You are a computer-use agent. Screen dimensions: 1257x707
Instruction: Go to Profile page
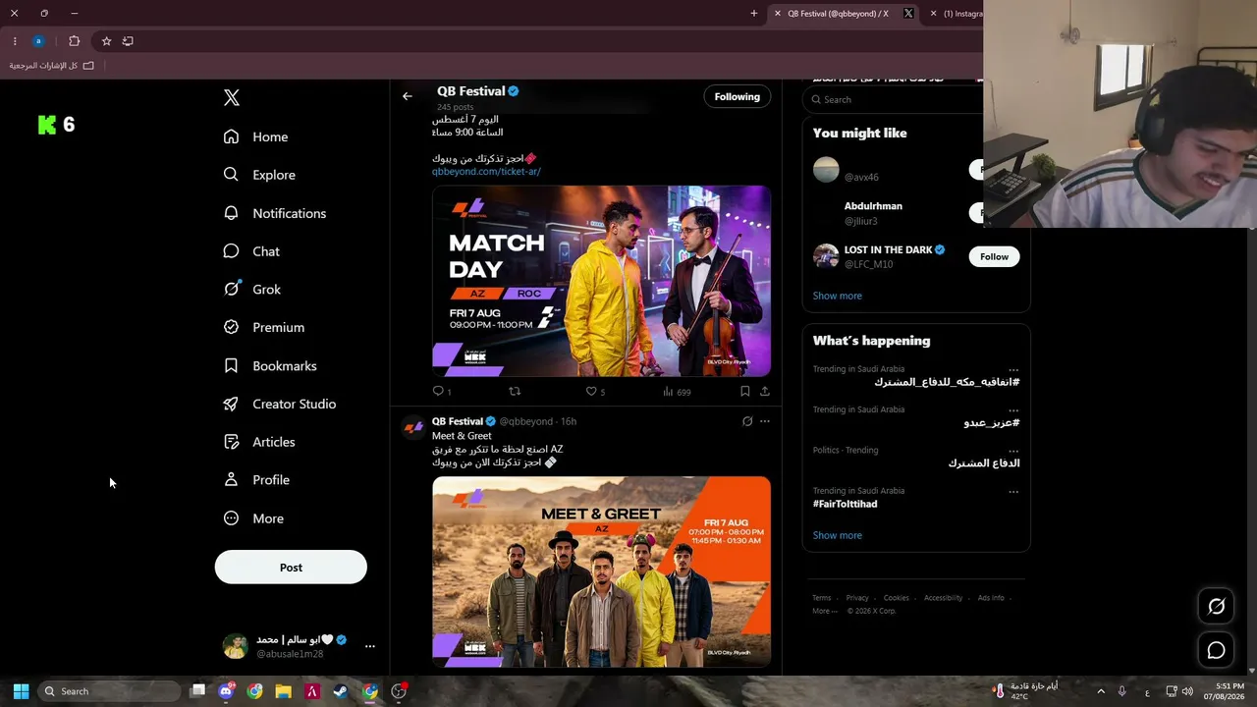tap(256, 480)
